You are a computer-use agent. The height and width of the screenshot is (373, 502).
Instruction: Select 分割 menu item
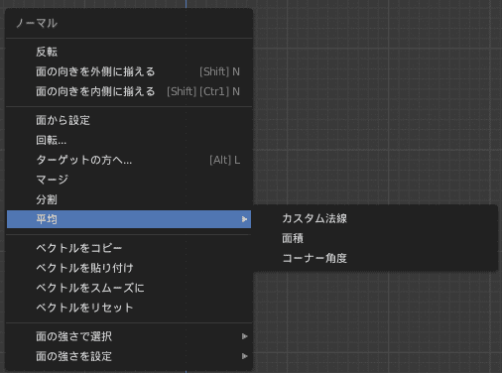pyautogui.click(x=129, y=199)
